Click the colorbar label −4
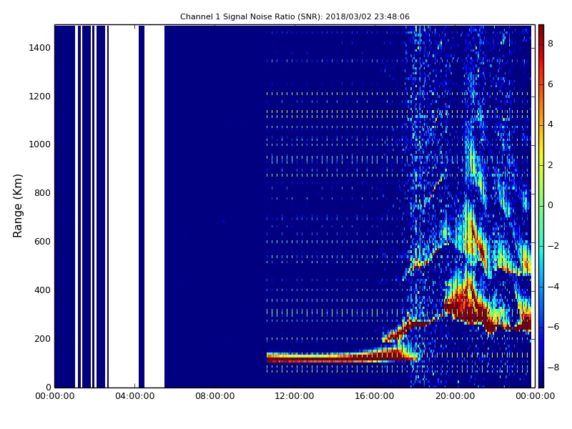Screen dimensions: 572x429 pyautogui.click(x=553, y=287)
